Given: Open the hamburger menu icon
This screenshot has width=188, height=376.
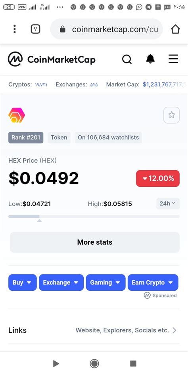Looking at the screenshot, I should point(173,59).
